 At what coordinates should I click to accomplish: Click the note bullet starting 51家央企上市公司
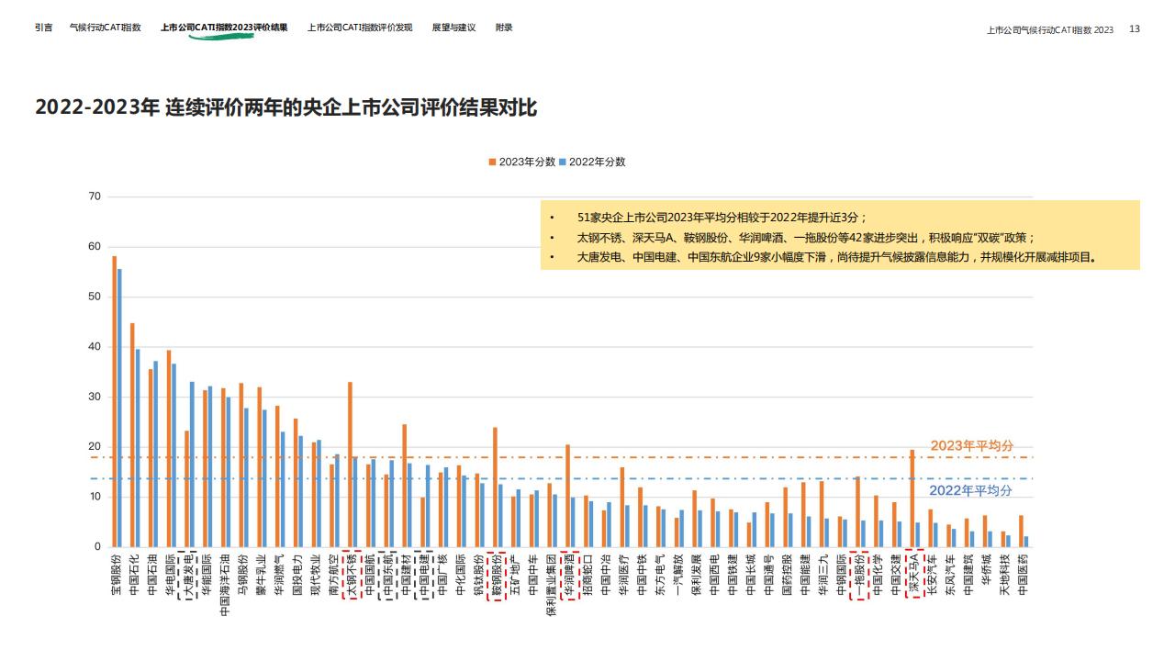pyautogui.click(x=722, y=218)
